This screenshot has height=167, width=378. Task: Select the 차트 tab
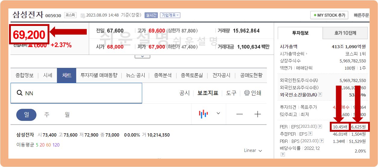click(x=67, y=75)
